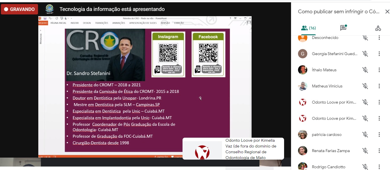The width and height of the screenshot is (390, 170).
Task: Open the participants tab showing (16)
Action: [308, 28]
